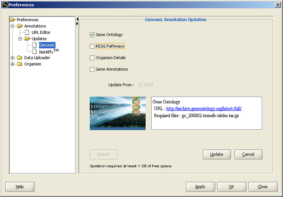Collapse the Annotations tree node
283x197 pixels.
(12, 26)
